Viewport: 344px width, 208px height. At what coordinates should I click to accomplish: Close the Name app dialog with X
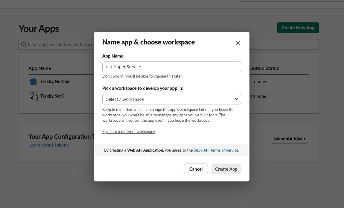point(238,43)
